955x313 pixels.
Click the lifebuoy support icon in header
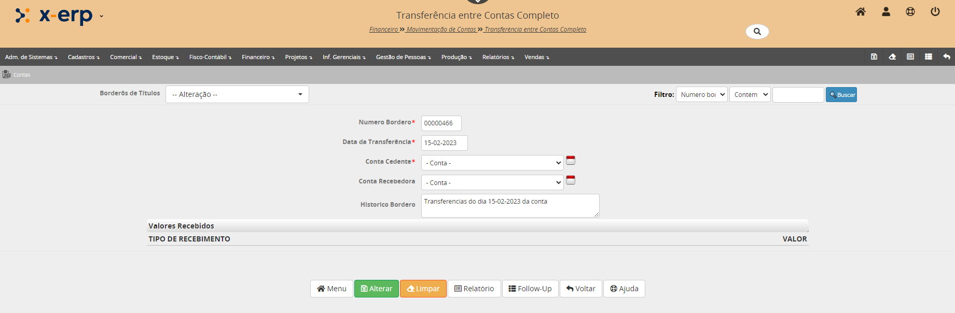(910, 12)
